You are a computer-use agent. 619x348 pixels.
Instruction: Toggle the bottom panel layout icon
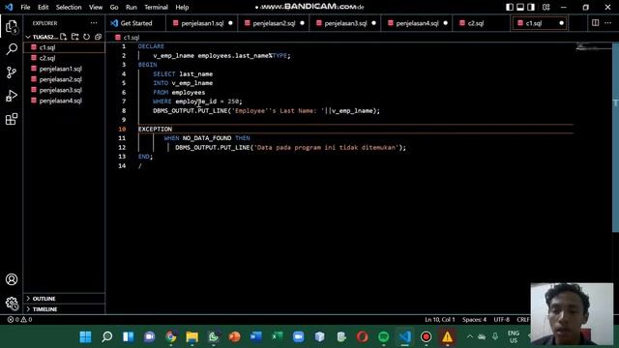point(520,7)
